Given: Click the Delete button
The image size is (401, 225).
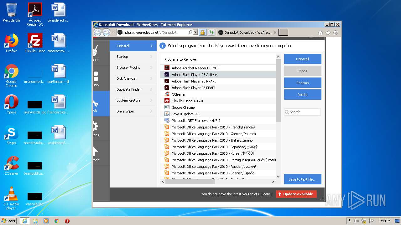Looking at the screenshot, I should (303, 95).
